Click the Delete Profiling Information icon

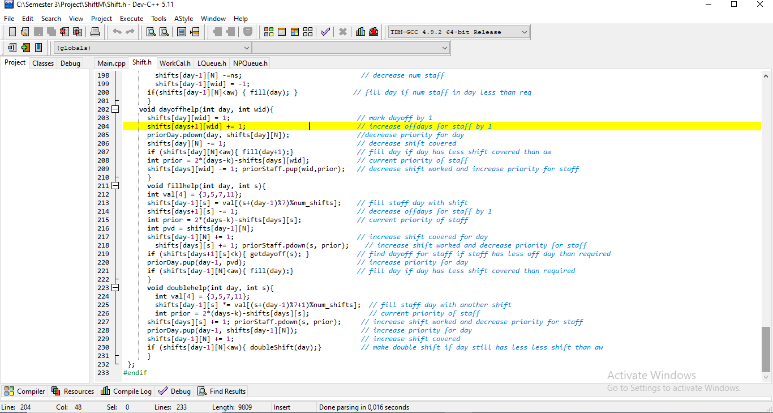[373, 32]
